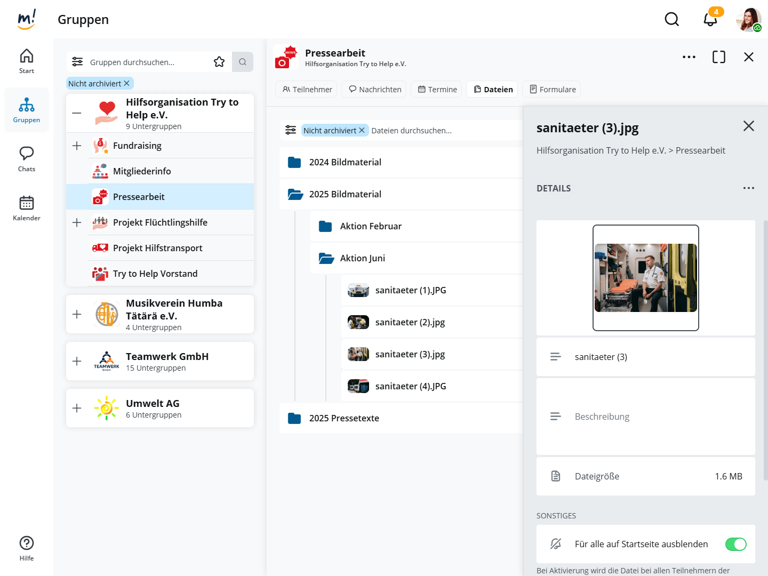The width and height of the screenshot is (768, 576).
Task: Open the group filter settings icon
Action: click(77, 62)
